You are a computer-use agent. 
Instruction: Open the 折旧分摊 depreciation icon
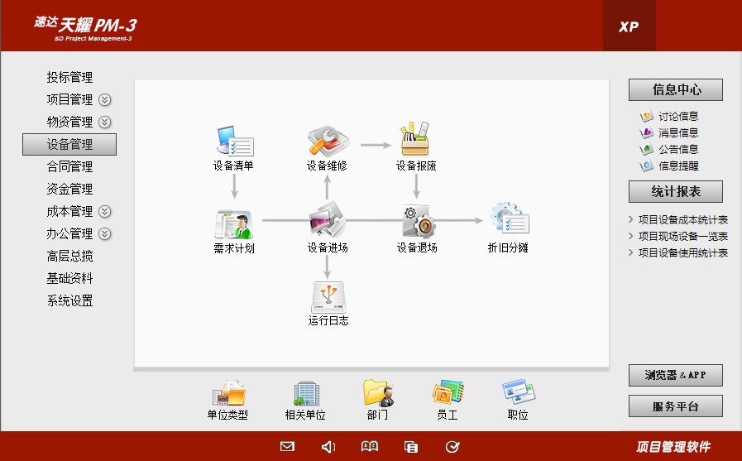coord(508,222)
